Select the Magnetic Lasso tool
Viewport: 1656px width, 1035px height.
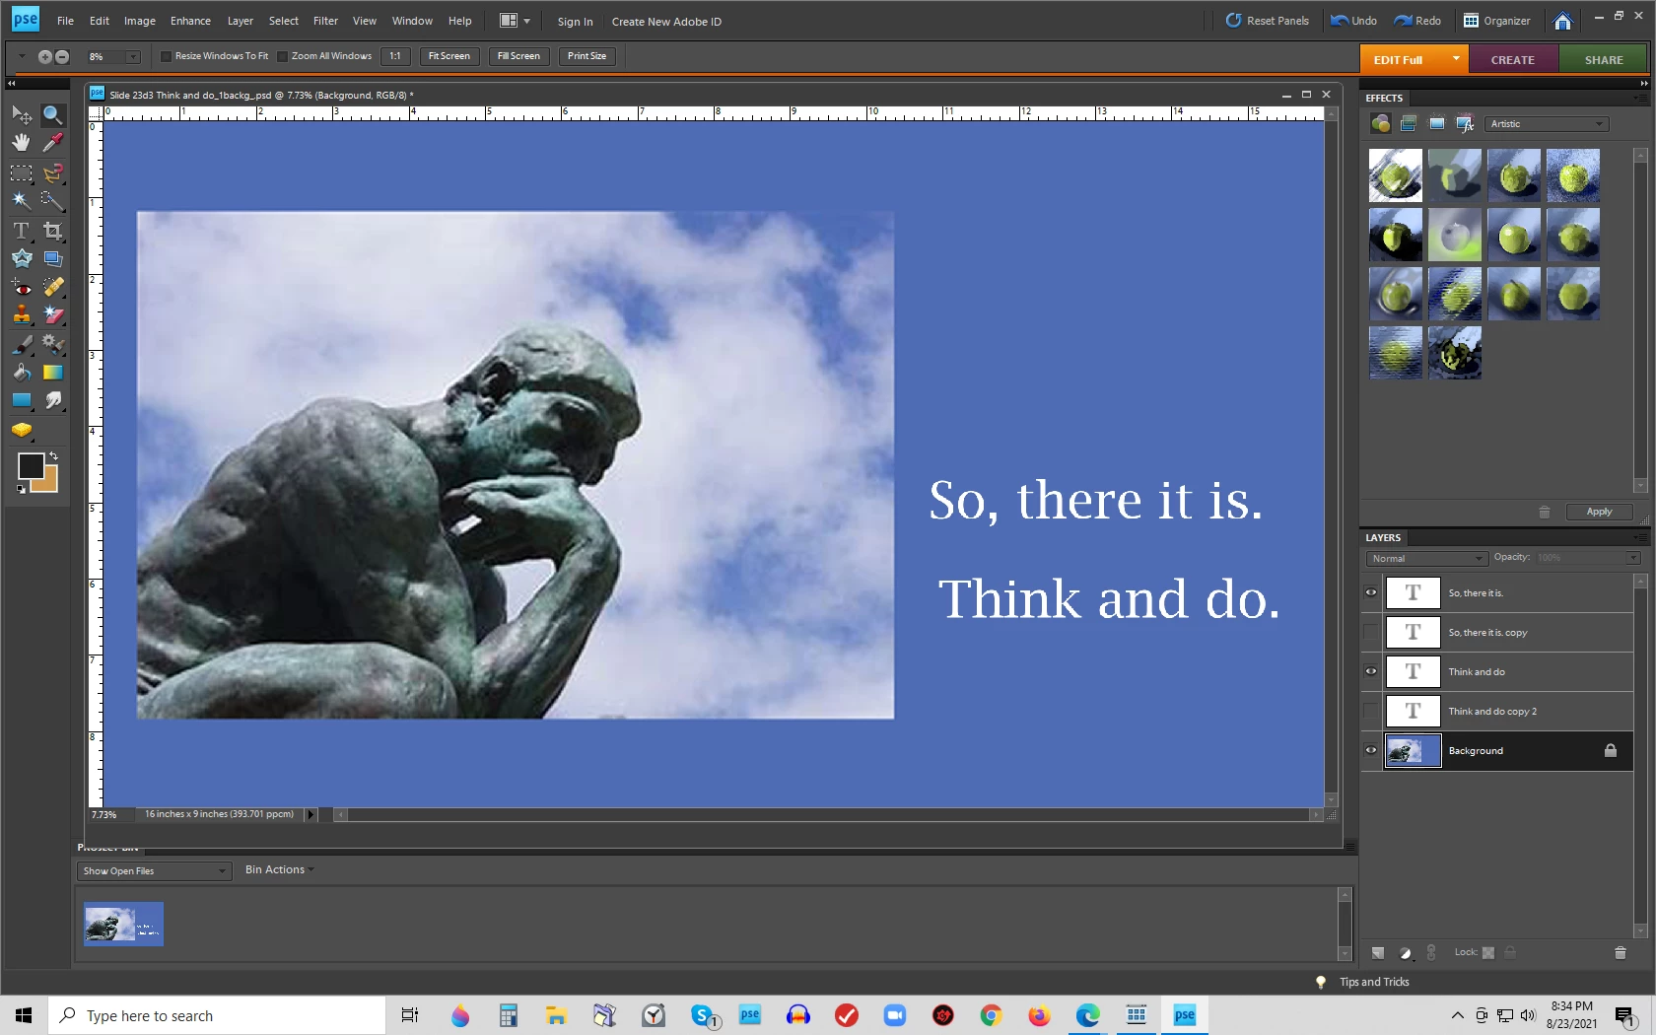[52, 173]
